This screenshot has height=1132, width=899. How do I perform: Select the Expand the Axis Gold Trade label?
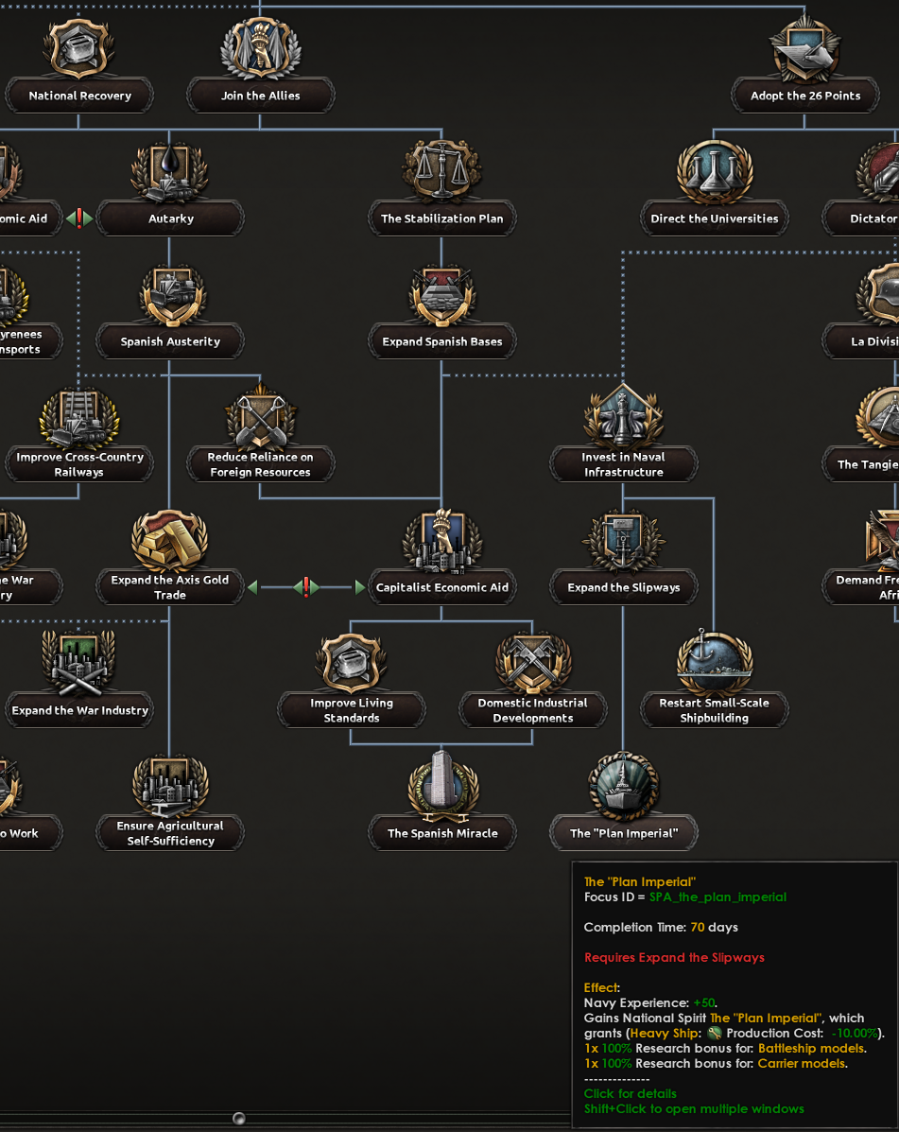click(170, 587)
